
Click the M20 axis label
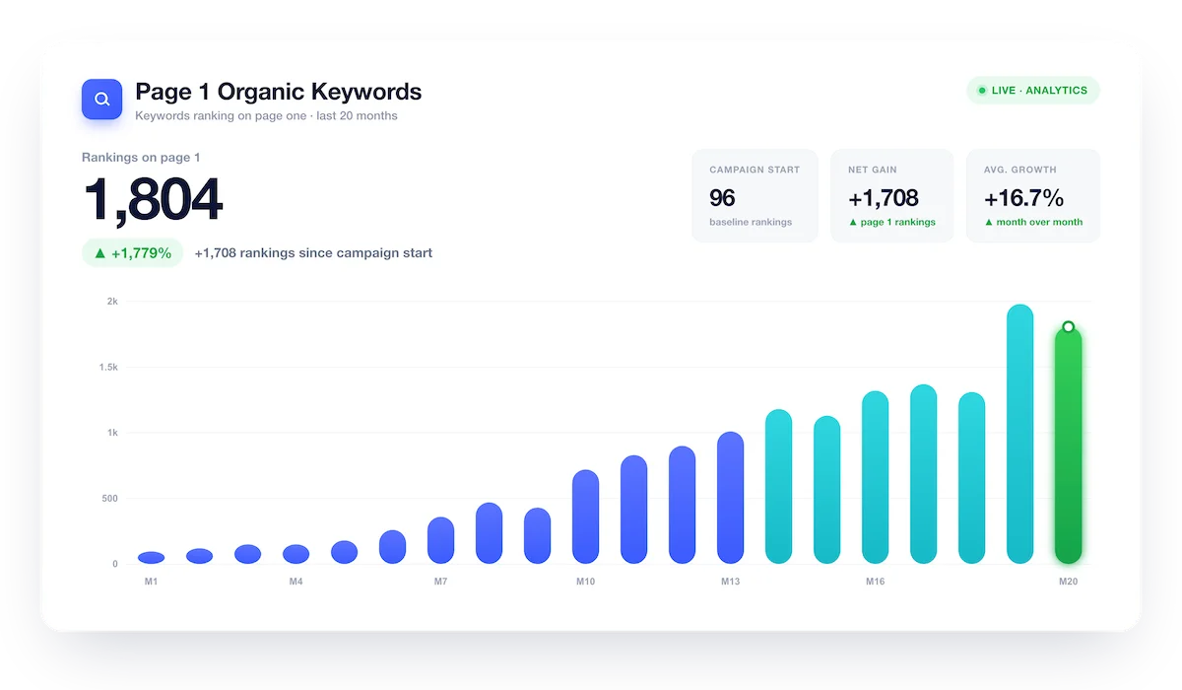[1069, 582]
